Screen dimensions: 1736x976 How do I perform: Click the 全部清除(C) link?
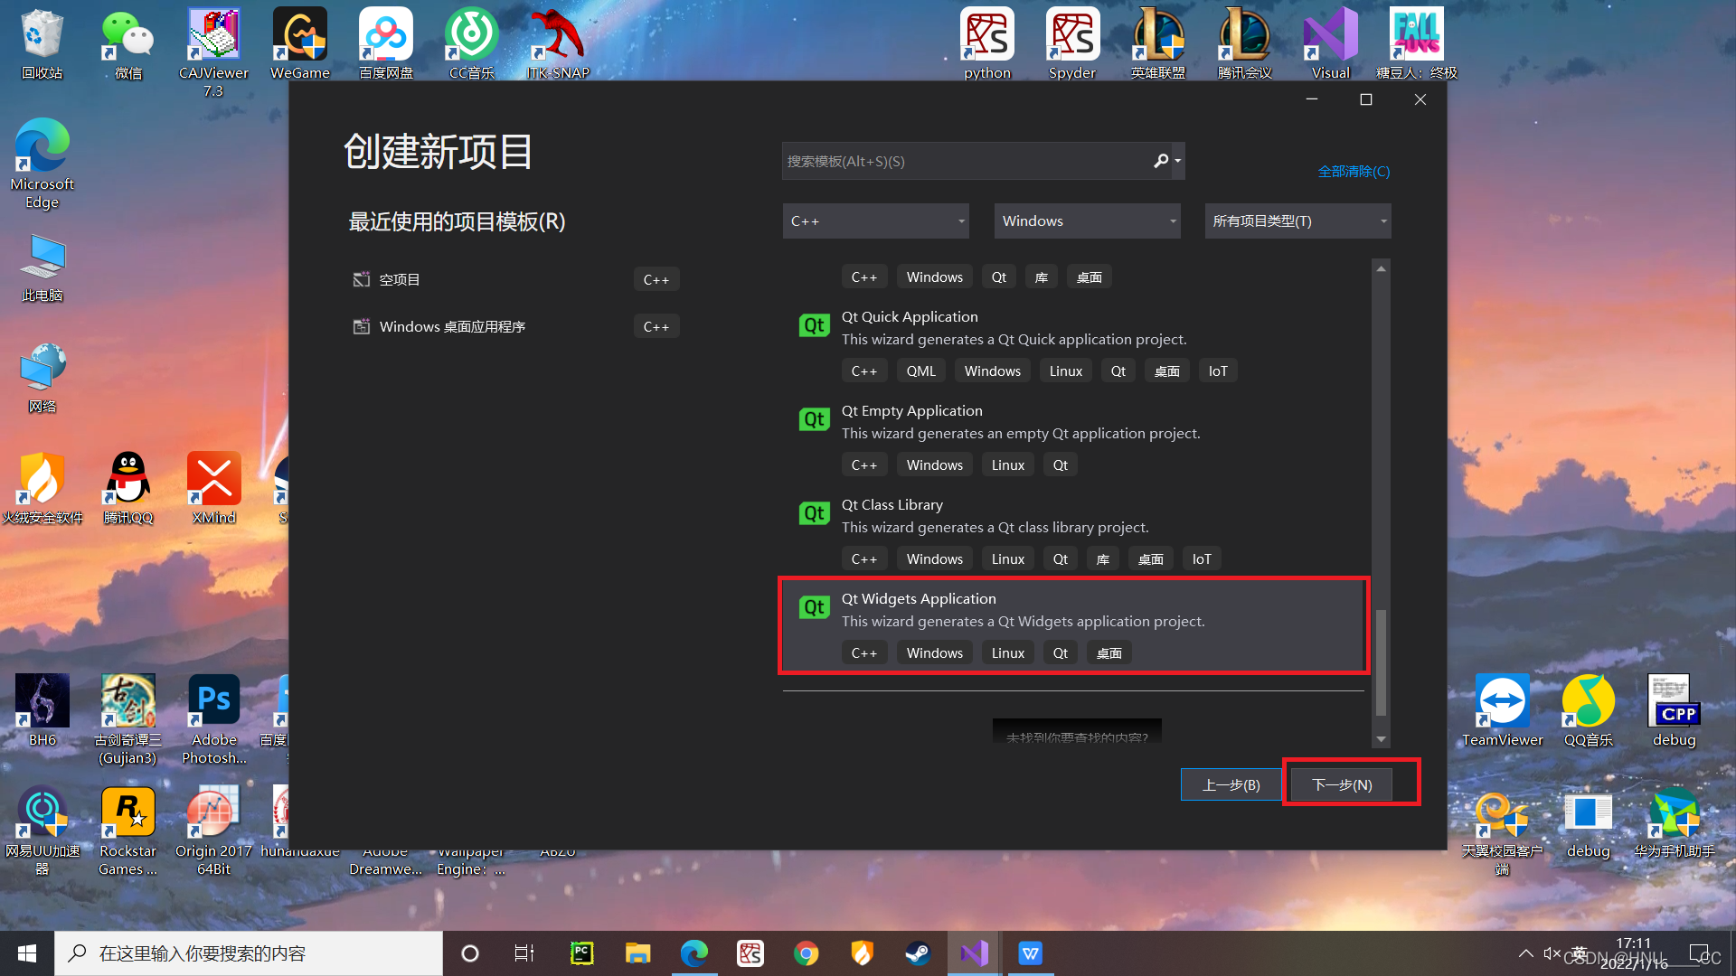[x=1354, y=171]
